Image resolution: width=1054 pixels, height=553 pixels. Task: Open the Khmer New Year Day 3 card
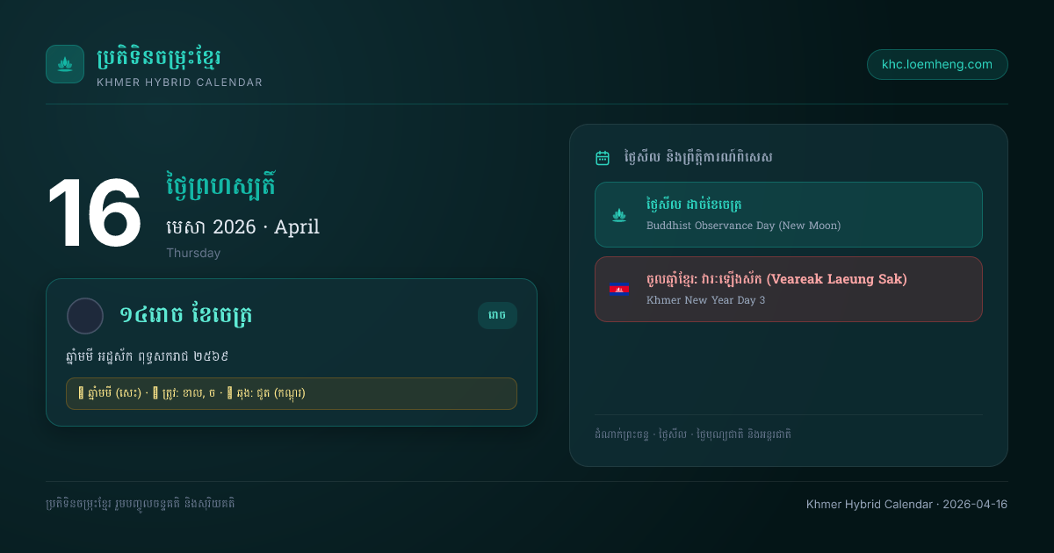point(788,289)
